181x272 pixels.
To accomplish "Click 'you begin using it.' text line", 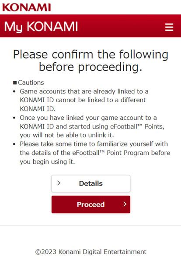I will (x=47, y=162).
